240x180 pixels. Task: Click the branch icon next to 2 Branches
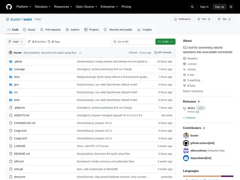(x=29, y=42)
